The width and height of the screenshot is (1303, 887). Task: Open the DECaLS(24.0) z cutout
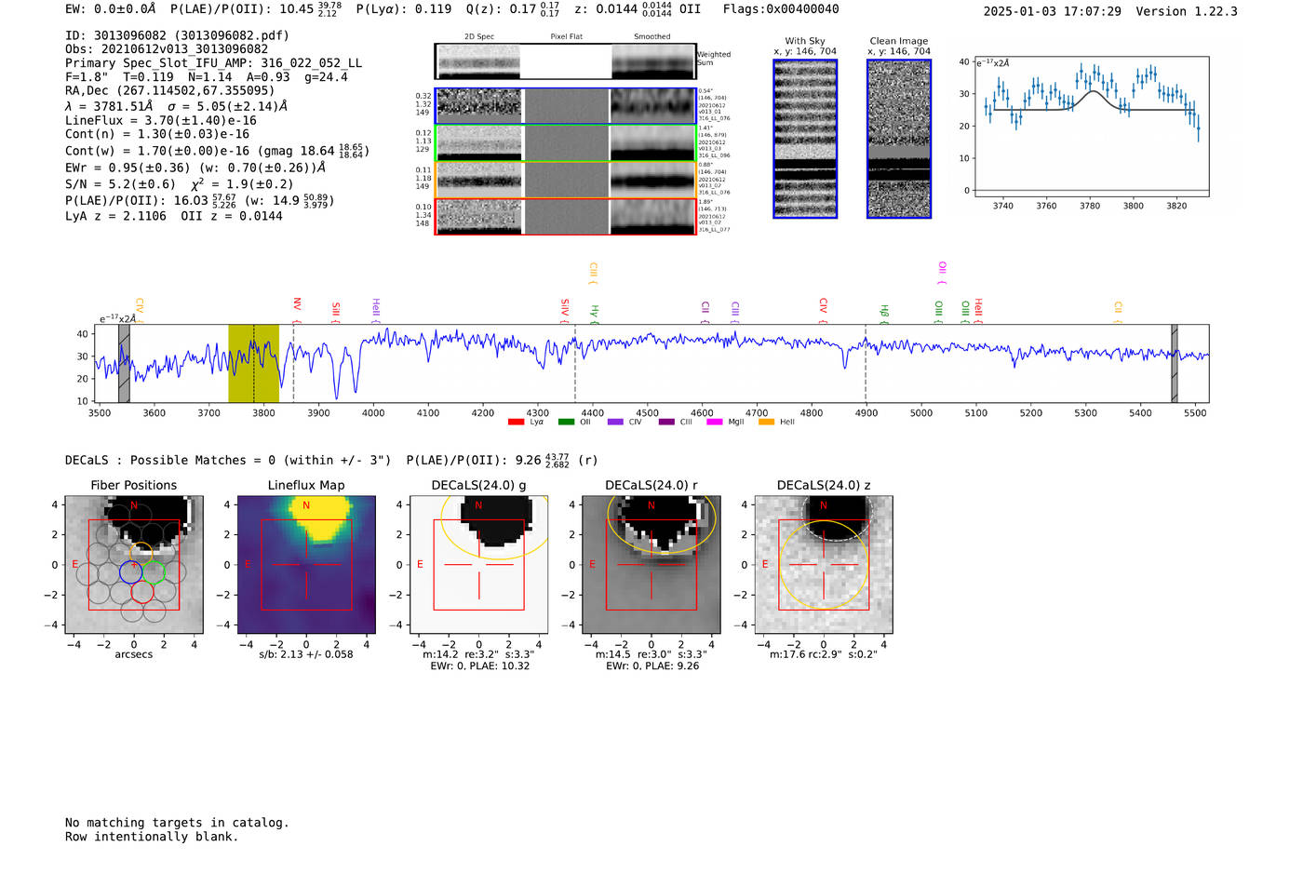[x=824, y=565]
